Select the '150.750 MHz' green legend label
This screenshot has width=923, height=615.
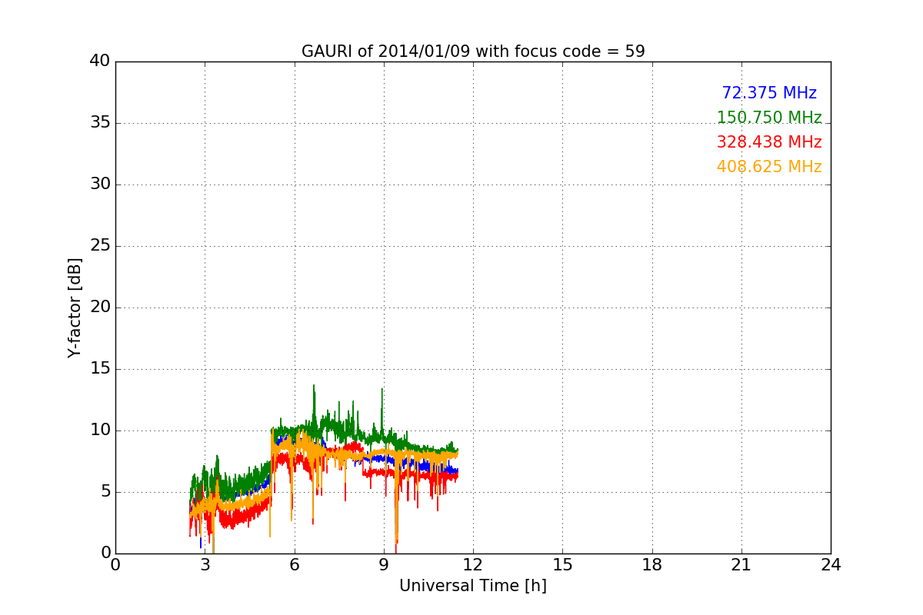(x=769, y=118)
